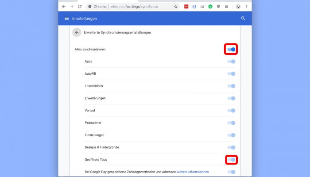Toggle the Passwörter sync switch
310x177 pixels.
pos(231,123)
